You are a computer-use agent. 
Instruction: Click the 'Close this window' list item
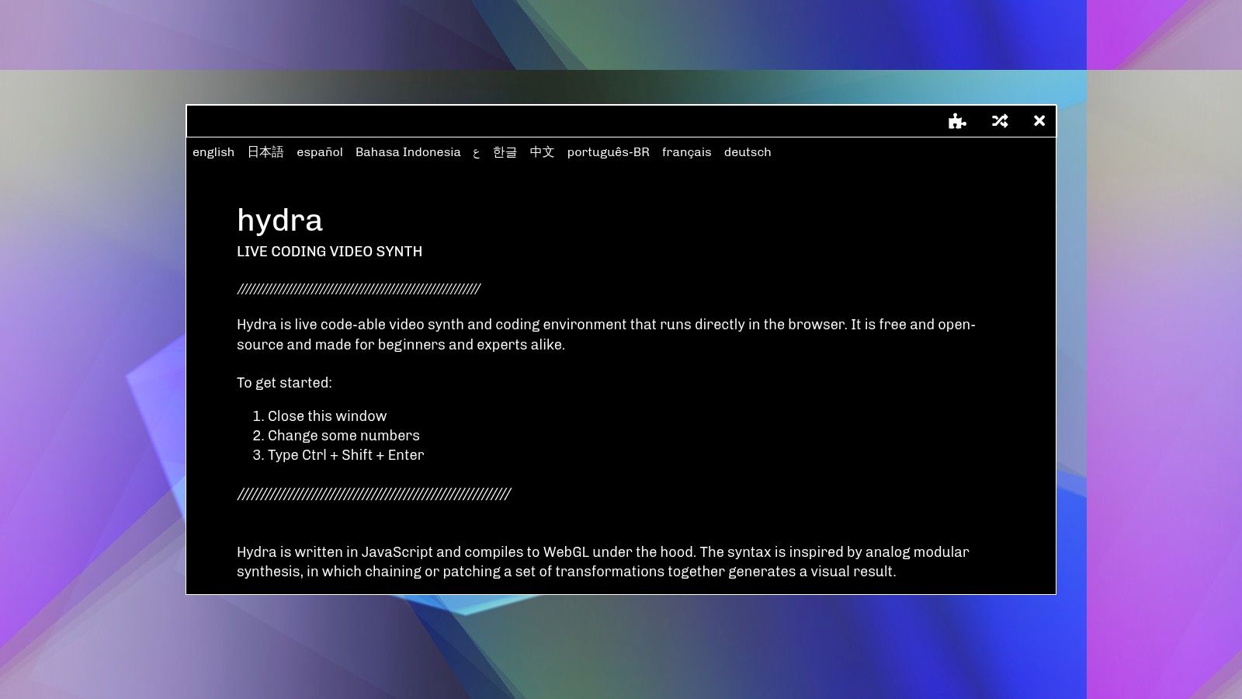coord(327,416)
